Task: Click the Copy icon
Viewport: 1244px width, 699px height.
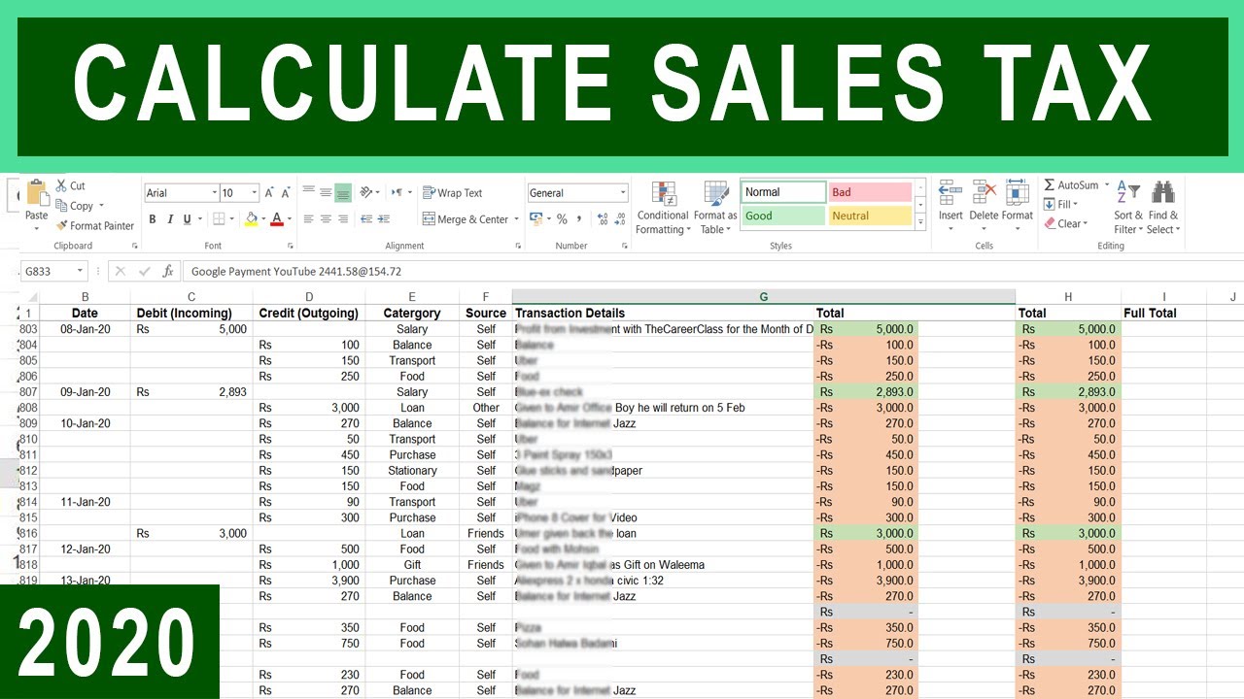Action: pyautogui.click(x=61, y=206)
